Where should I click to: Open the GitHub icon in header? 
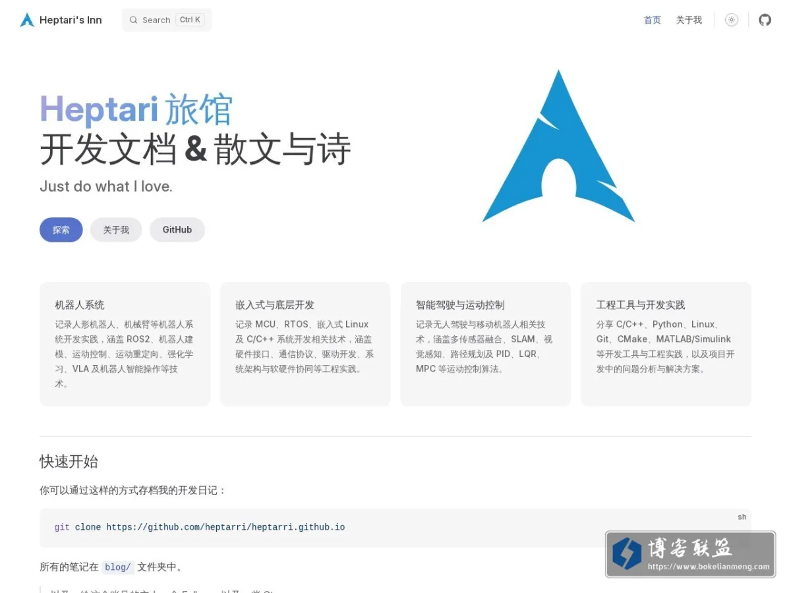[765, 20]
